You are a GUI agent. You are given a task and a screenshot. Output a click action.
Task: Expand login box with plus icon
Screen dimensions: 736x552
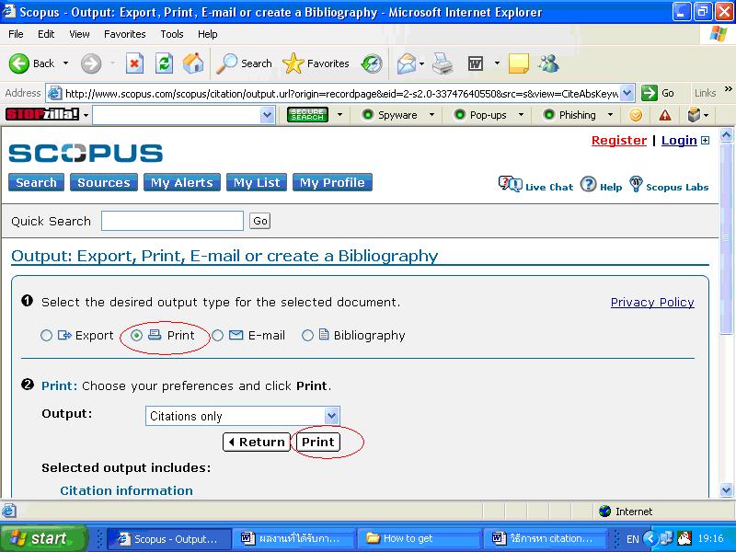[x=705, y=141]
